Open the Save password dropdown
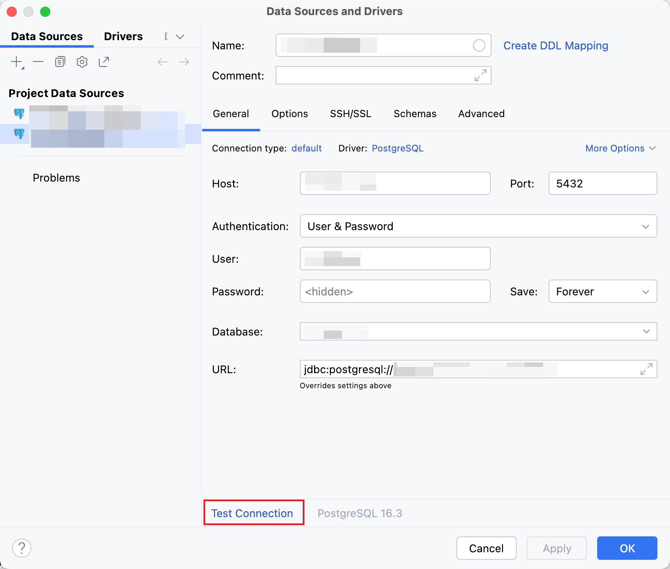This screenshot has height=569, width=670. (602, 291)
